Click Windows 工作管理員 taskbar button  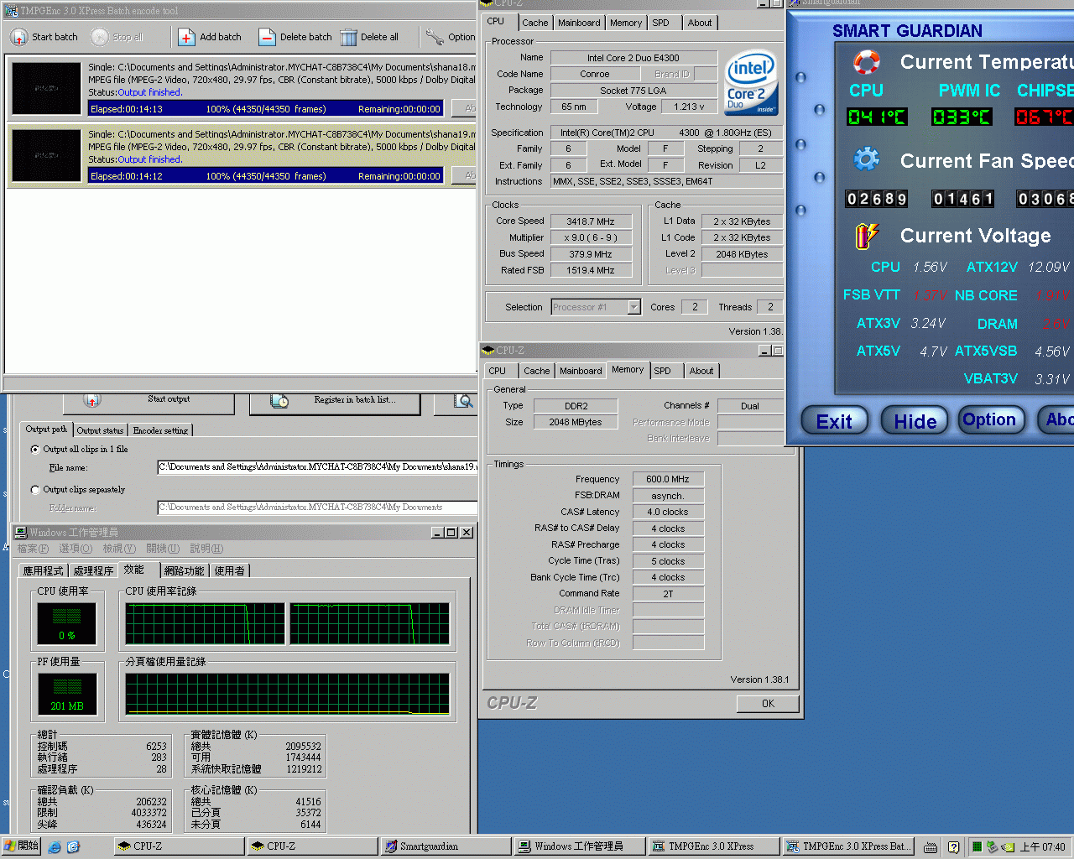click(x=579, y=846)
